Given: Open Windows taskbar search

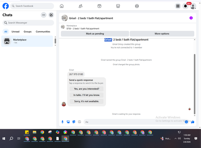Looking at the screenshot, I should [x=11, y=138].
